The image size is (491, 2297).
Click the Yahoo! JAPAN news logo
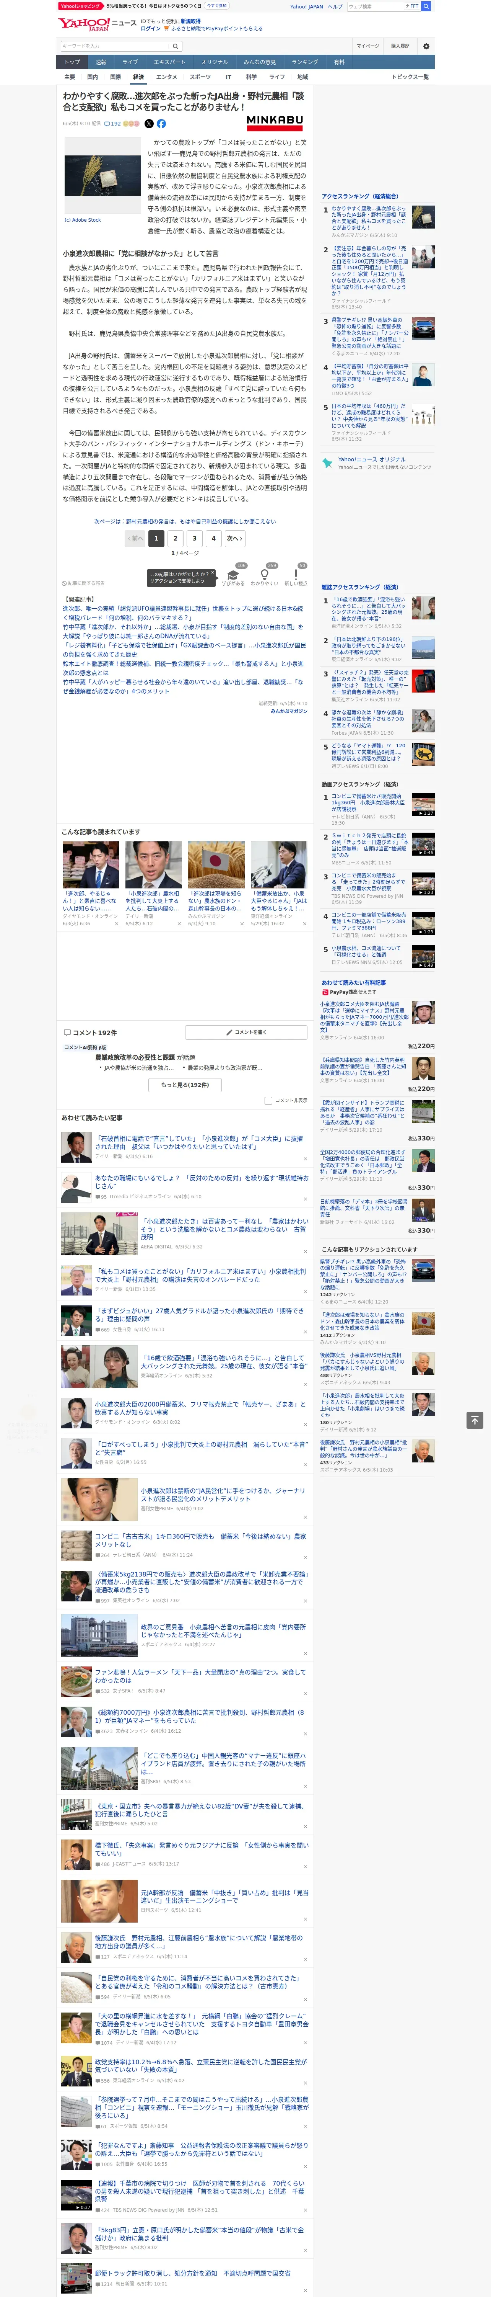(x=97, y=24)
